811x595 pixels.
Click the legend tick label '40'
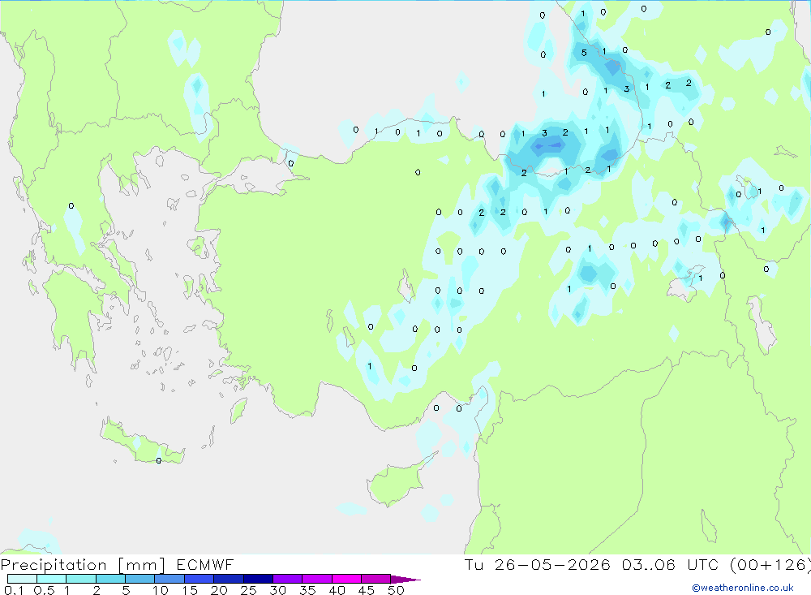coord(337,590)
